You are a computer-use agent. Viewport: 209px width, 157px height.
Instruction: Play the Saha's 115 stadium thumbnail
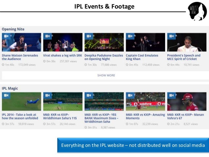coord(63,101)
